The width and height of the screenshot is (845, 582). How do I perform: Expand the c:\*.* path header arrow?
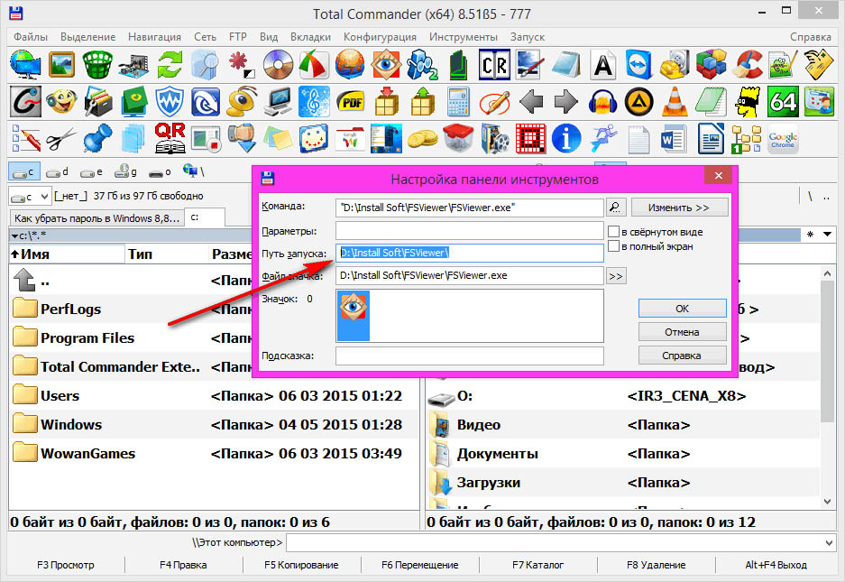pos(14,236)
